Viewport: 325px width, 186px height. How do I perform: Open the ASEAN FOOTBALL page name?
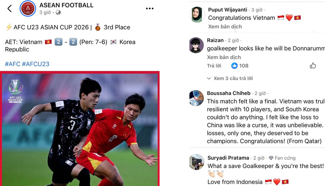point(66,5)
